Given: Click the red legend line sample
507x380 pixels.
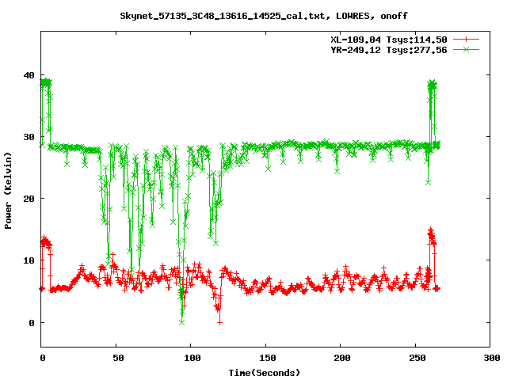Looking at the screenshot, I should [x=466, y=40].
